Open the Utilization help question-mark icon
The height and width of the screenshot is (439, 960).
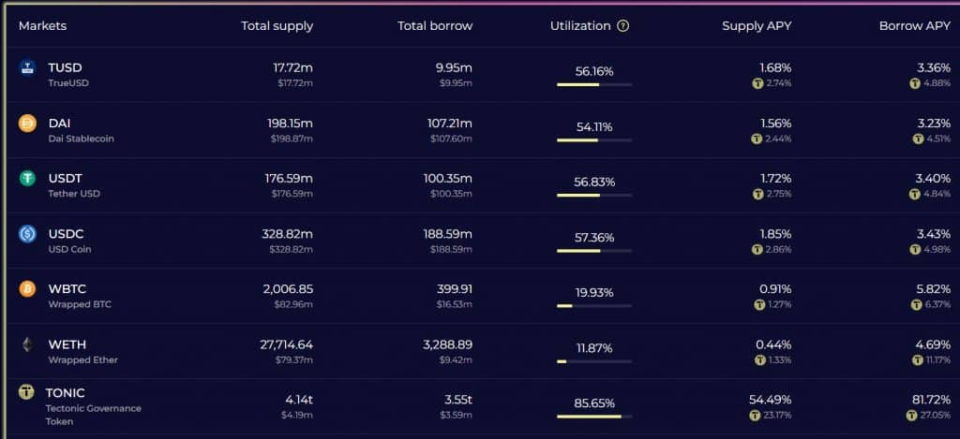(x=623, y=26)
